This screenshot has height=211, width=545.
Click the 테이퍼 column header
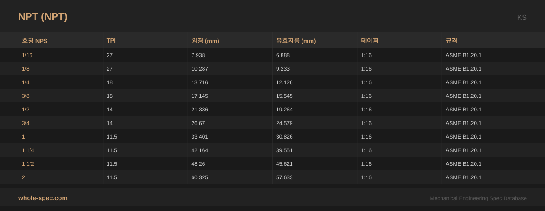[x=370, y=41]
